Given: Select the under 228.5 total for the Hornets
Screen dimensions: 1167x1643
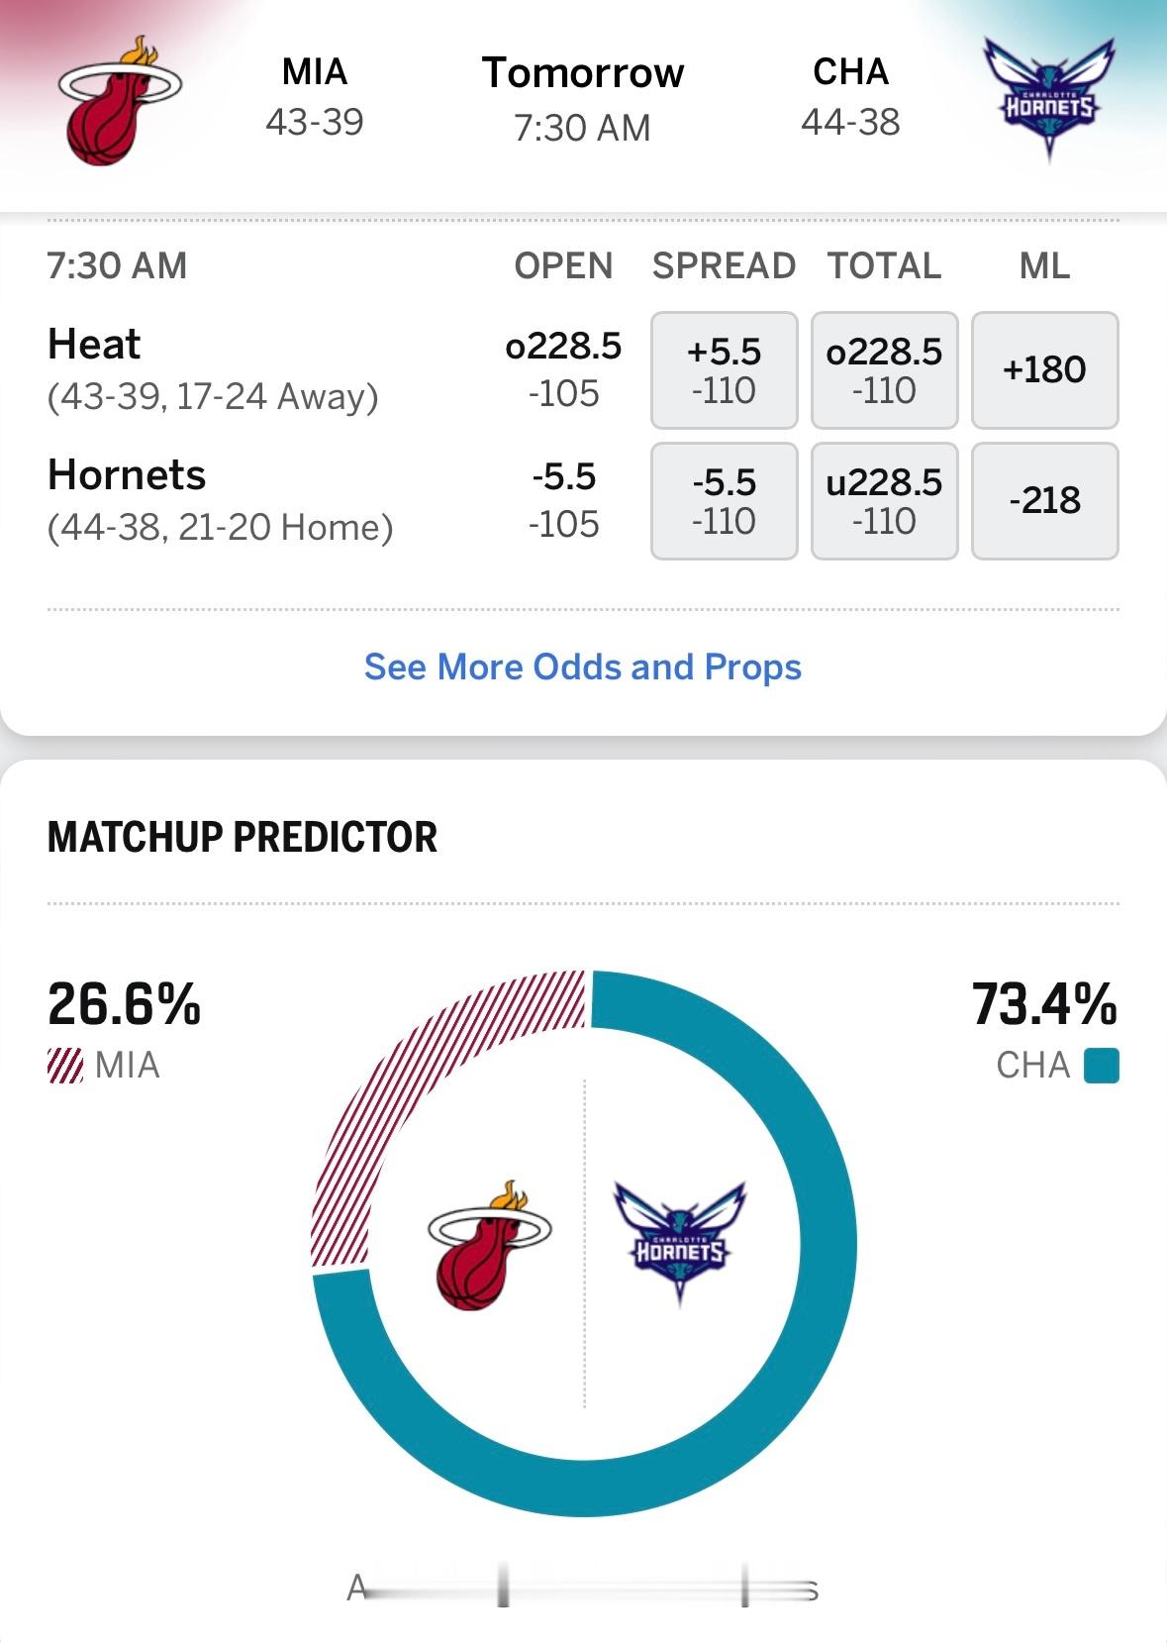Looking at the screenshot, I should [884, 501].
